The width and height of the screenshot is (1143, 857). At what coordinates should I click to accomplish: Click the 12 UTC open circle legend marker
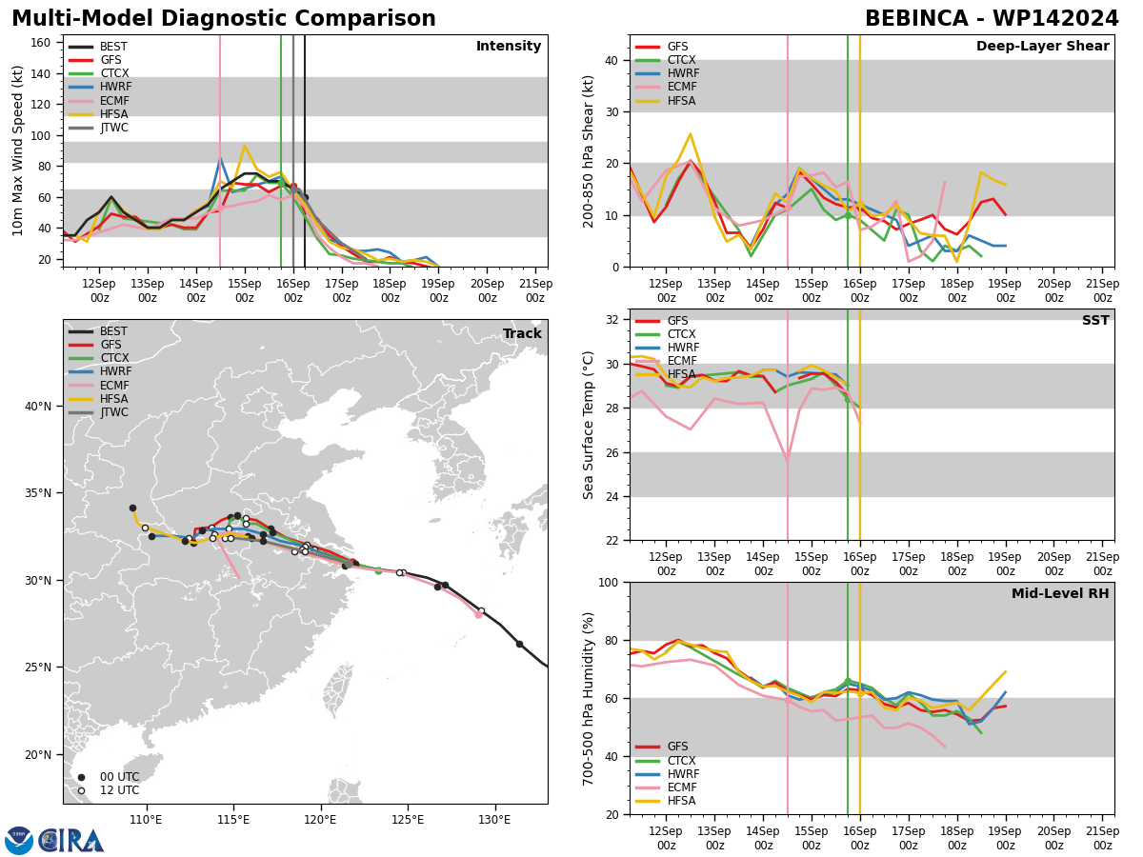click(81, 791)
